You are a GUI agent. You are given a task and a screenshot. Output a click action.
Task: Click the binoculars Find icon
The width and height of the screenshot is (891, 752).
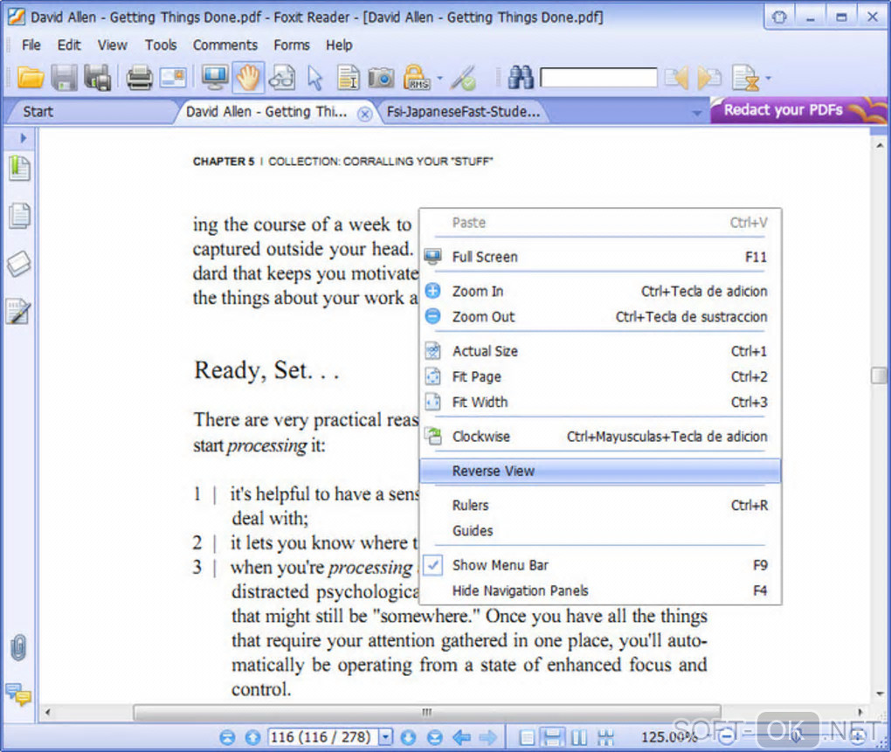(521, 77)
